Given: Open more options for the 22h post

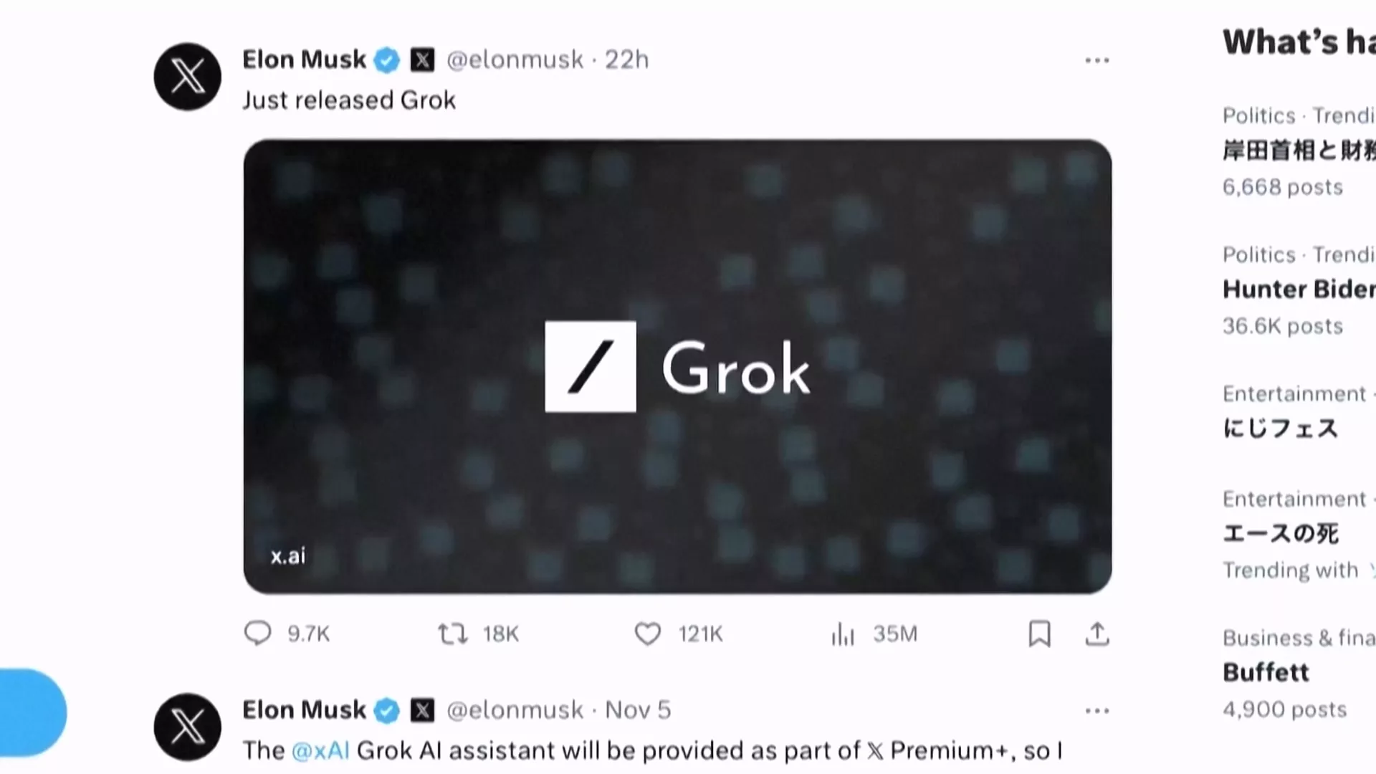Looking at the screenshot, I should click(x=1097, y=60).
